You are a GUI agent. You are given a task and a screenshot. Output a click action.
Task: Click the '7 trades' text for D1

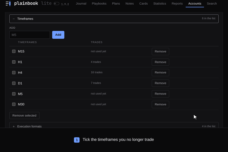(x=96, y=83)
